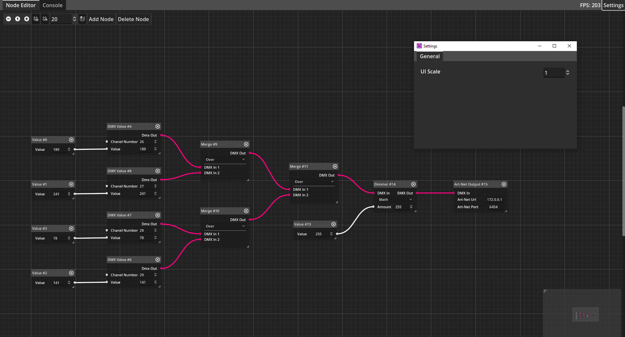Toggle the Value socket on Value #0 node
Image resolution: width=625 pixels, height=337 pixels.
[74, 149]
